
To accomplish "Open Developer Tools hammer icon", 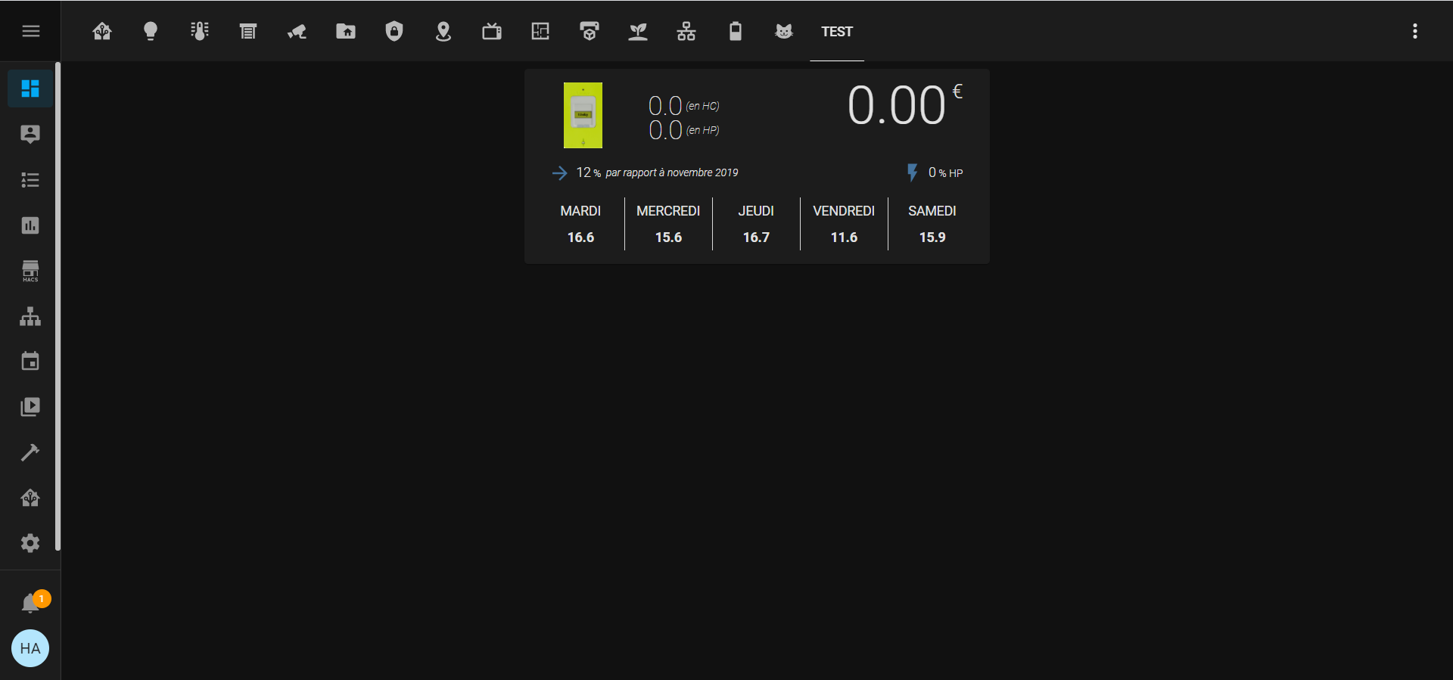I will [30, 452].
